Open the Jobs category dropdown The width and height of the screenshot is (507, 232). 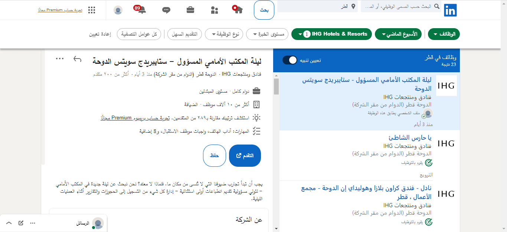click(444, 34)
